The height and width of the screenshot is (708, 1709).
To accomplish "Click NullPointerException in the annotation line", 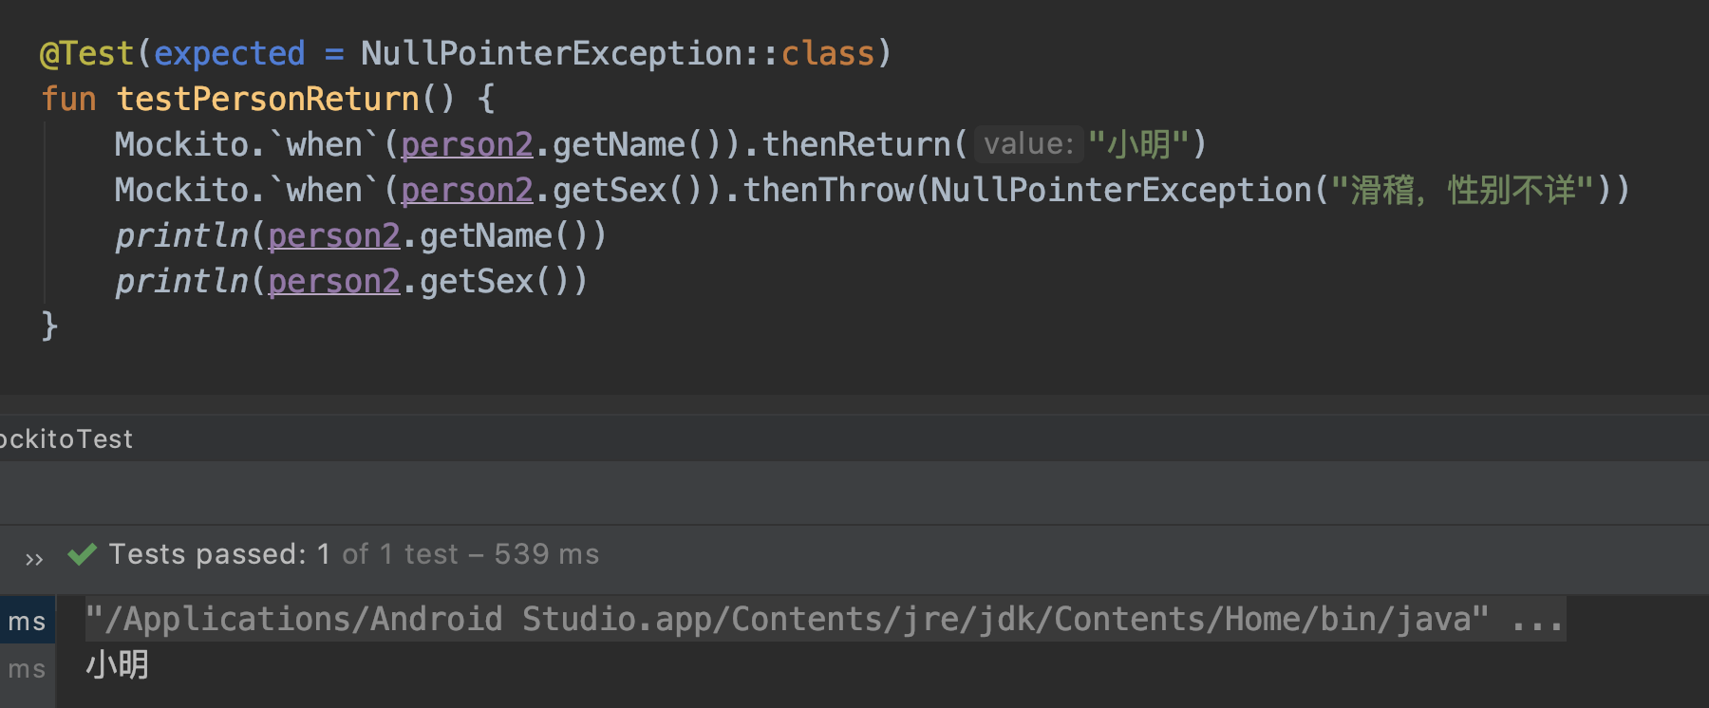I will [x=552, y=54].
